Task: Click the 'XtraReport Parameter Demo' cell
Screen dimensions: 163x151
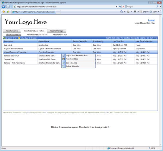Action: pyautogui.click(x=49, y=63)
